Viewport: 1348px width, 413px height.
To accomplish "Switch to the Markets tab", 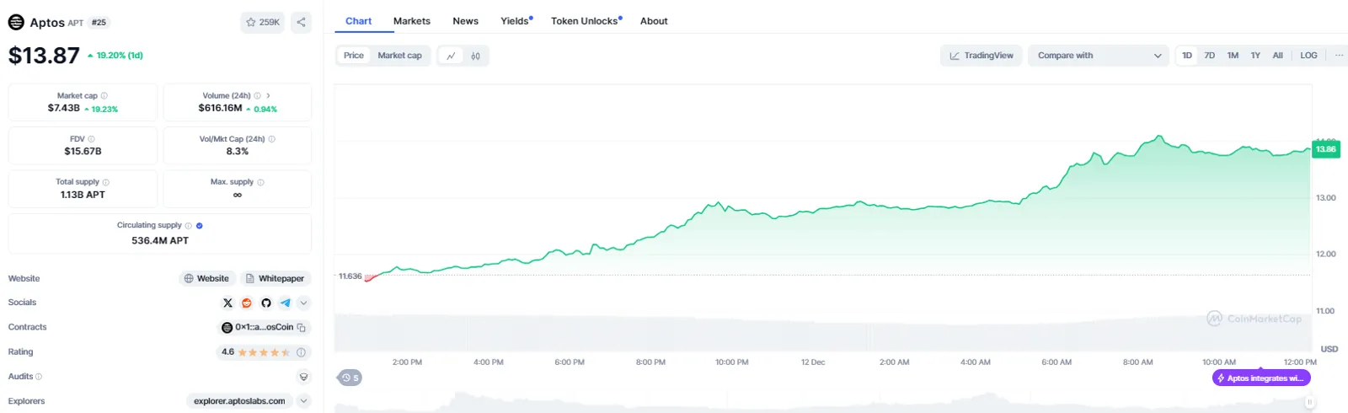I will pos(412,21).
